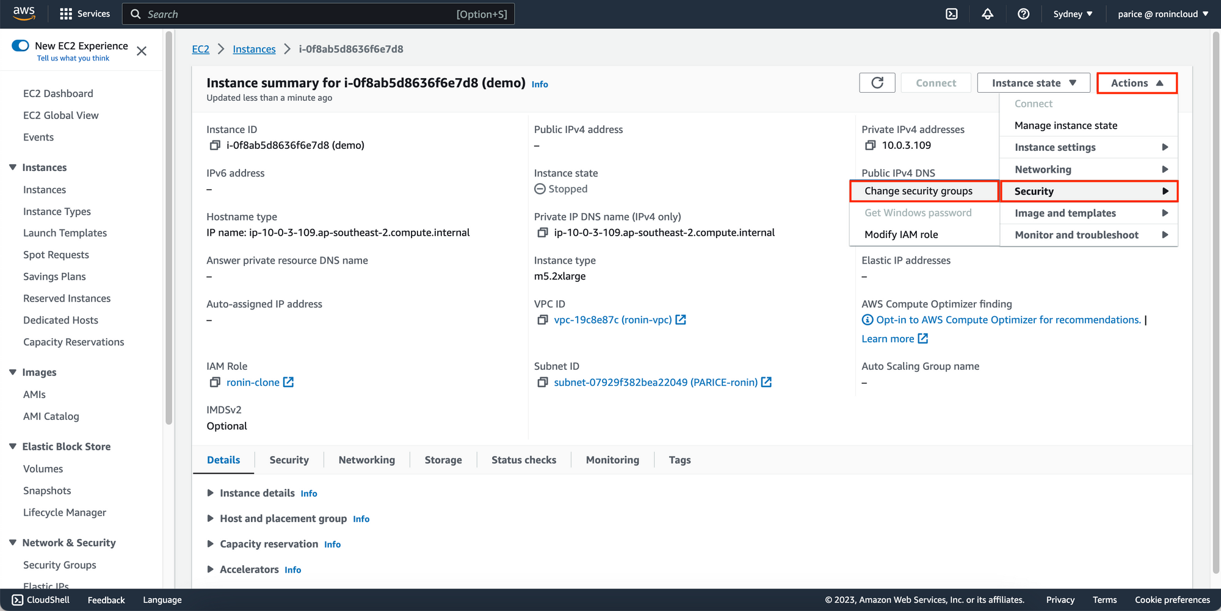Copy the private IPv4 address 10.0.3.109

pyautogui.click(x=871, y=145)
